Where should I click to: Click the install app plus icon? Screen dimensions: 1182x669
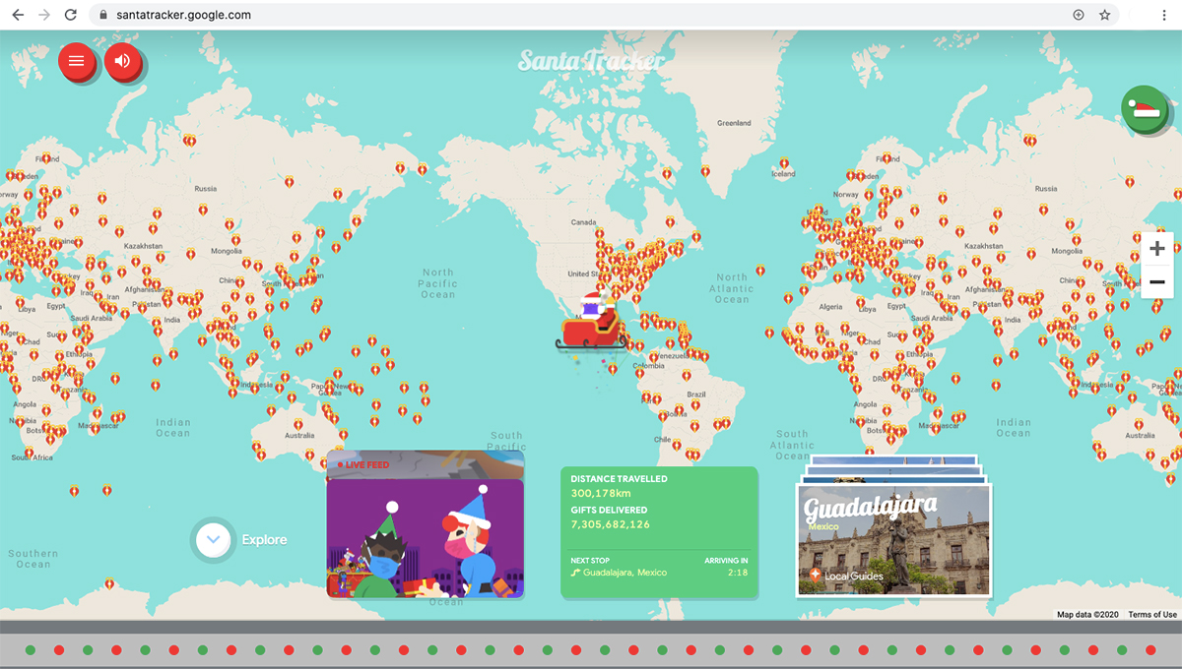[x=1079, y=15]
